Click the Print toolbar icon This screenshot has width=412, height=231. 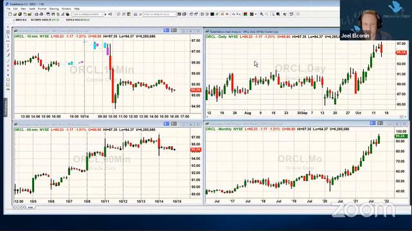click(x=41, y=14)
